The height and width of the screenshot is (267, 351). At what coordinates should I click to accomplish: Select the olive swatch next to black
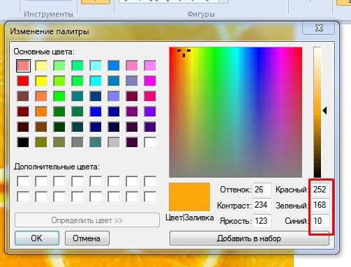coord(41,142)
